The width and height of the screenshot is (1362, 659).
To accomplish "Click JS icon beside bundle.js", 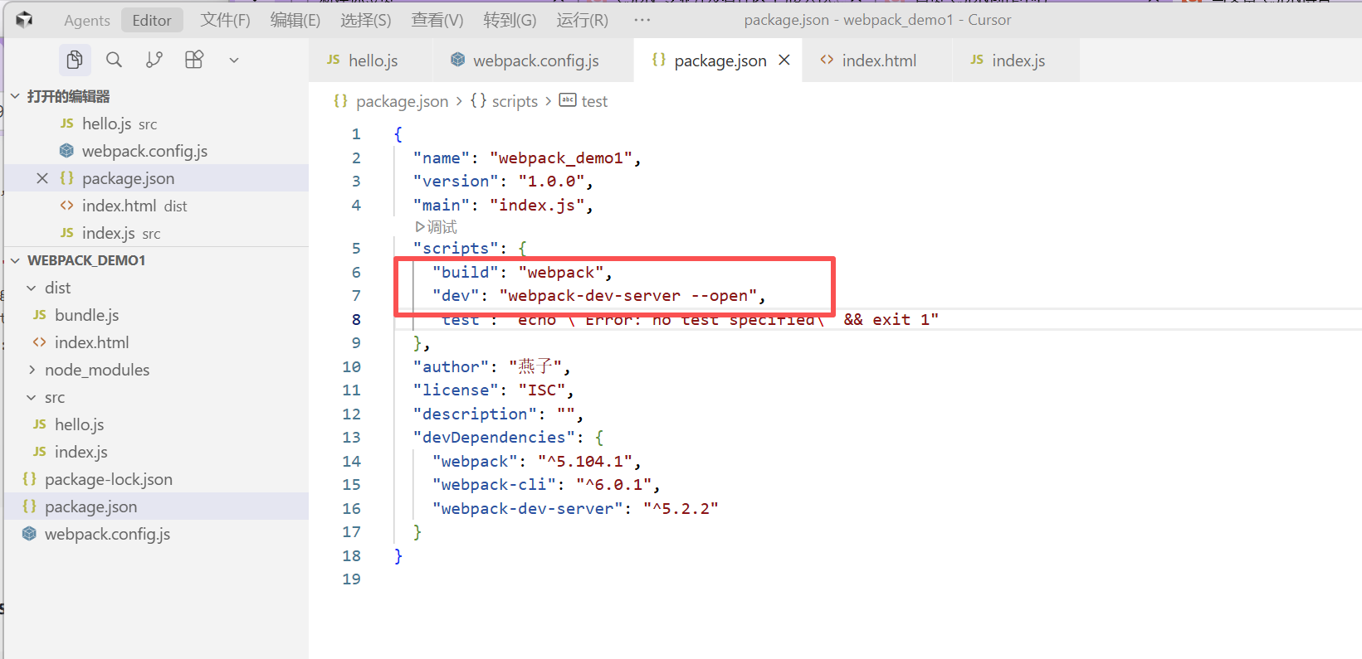I will point(40,315).
